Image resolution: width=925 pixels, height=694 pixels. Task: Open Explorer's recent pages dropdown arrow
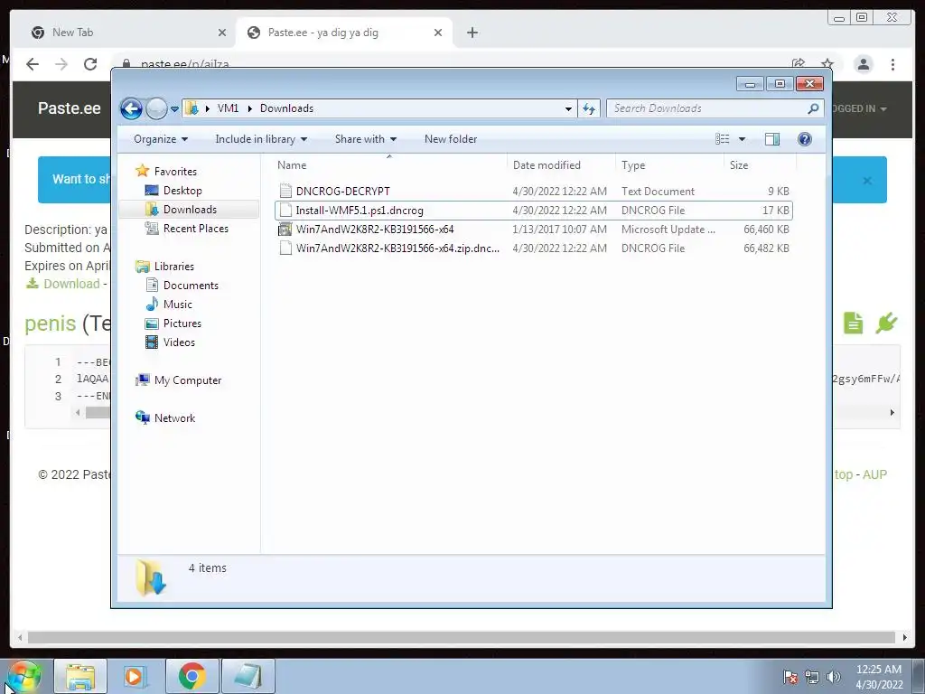point(174,108)
